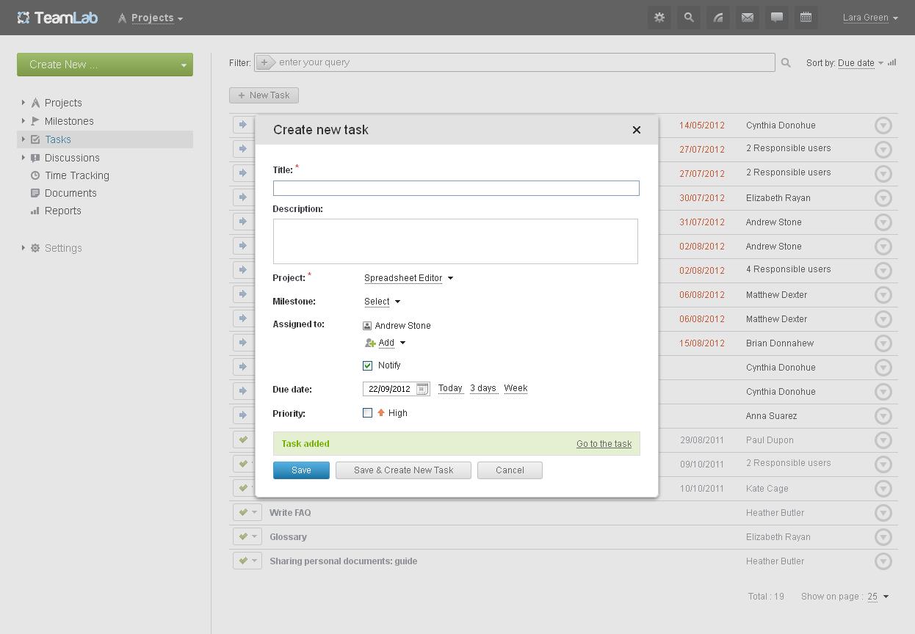Open Write FAQ task status toggle

pos(247,513)
